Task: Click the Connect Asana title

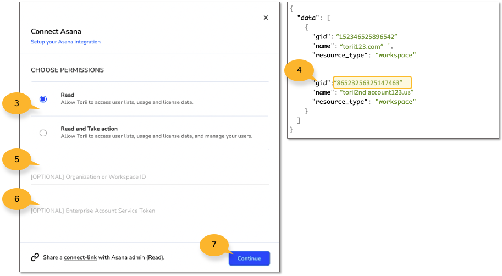Action: pos(56,31)
